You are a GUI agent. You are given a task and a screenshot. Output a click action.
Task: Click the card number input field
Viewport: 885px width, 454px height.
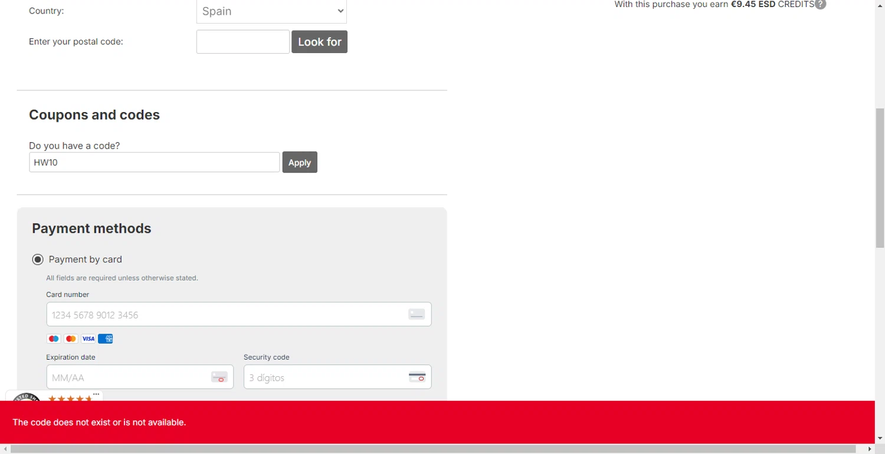[x=239, y=314]
